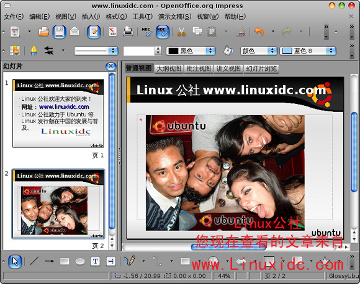Select the Curve drawing tool

(x=130, y=260)
